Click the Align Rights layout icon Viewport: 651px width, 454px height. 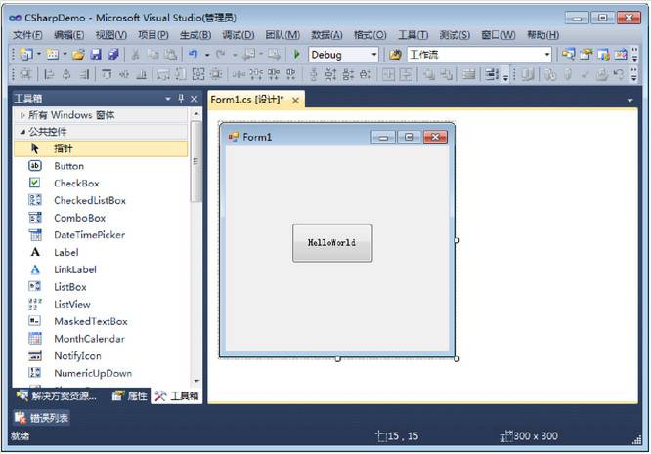tap(84, 74)
